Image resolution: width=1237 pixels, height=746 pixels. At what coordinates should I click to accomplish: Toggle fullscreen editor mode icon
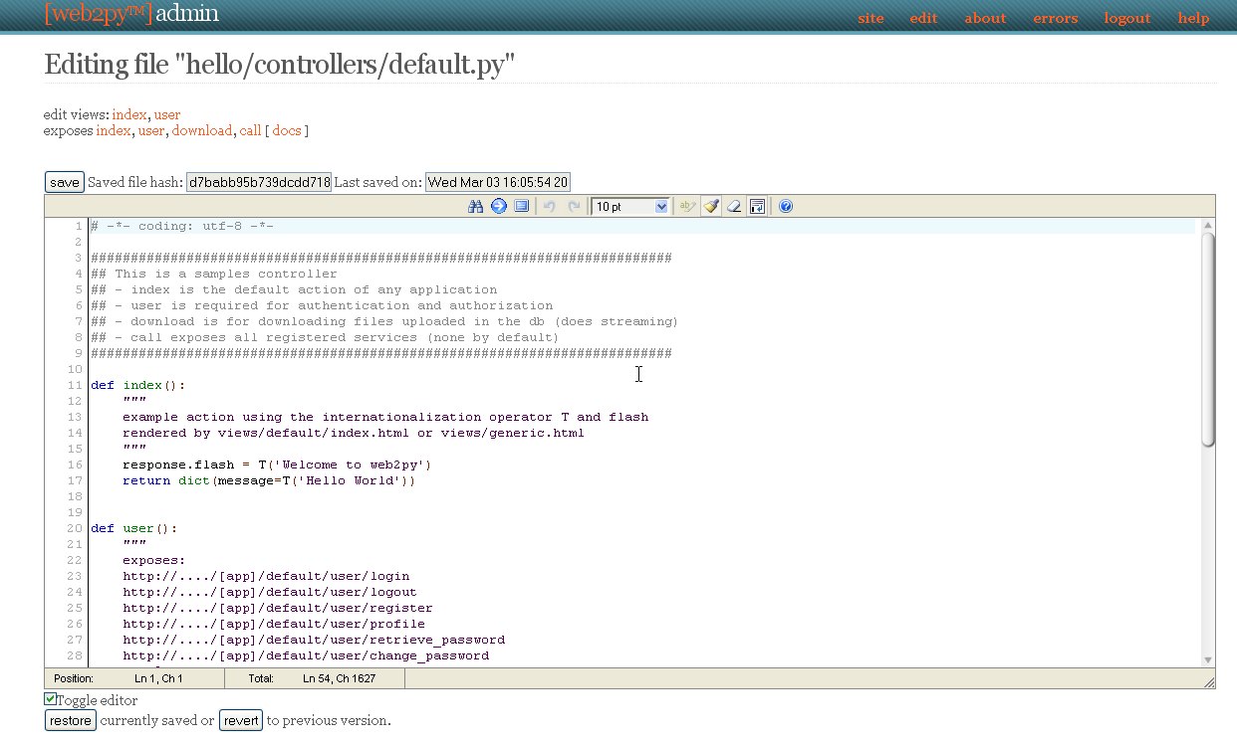[521, 207]
